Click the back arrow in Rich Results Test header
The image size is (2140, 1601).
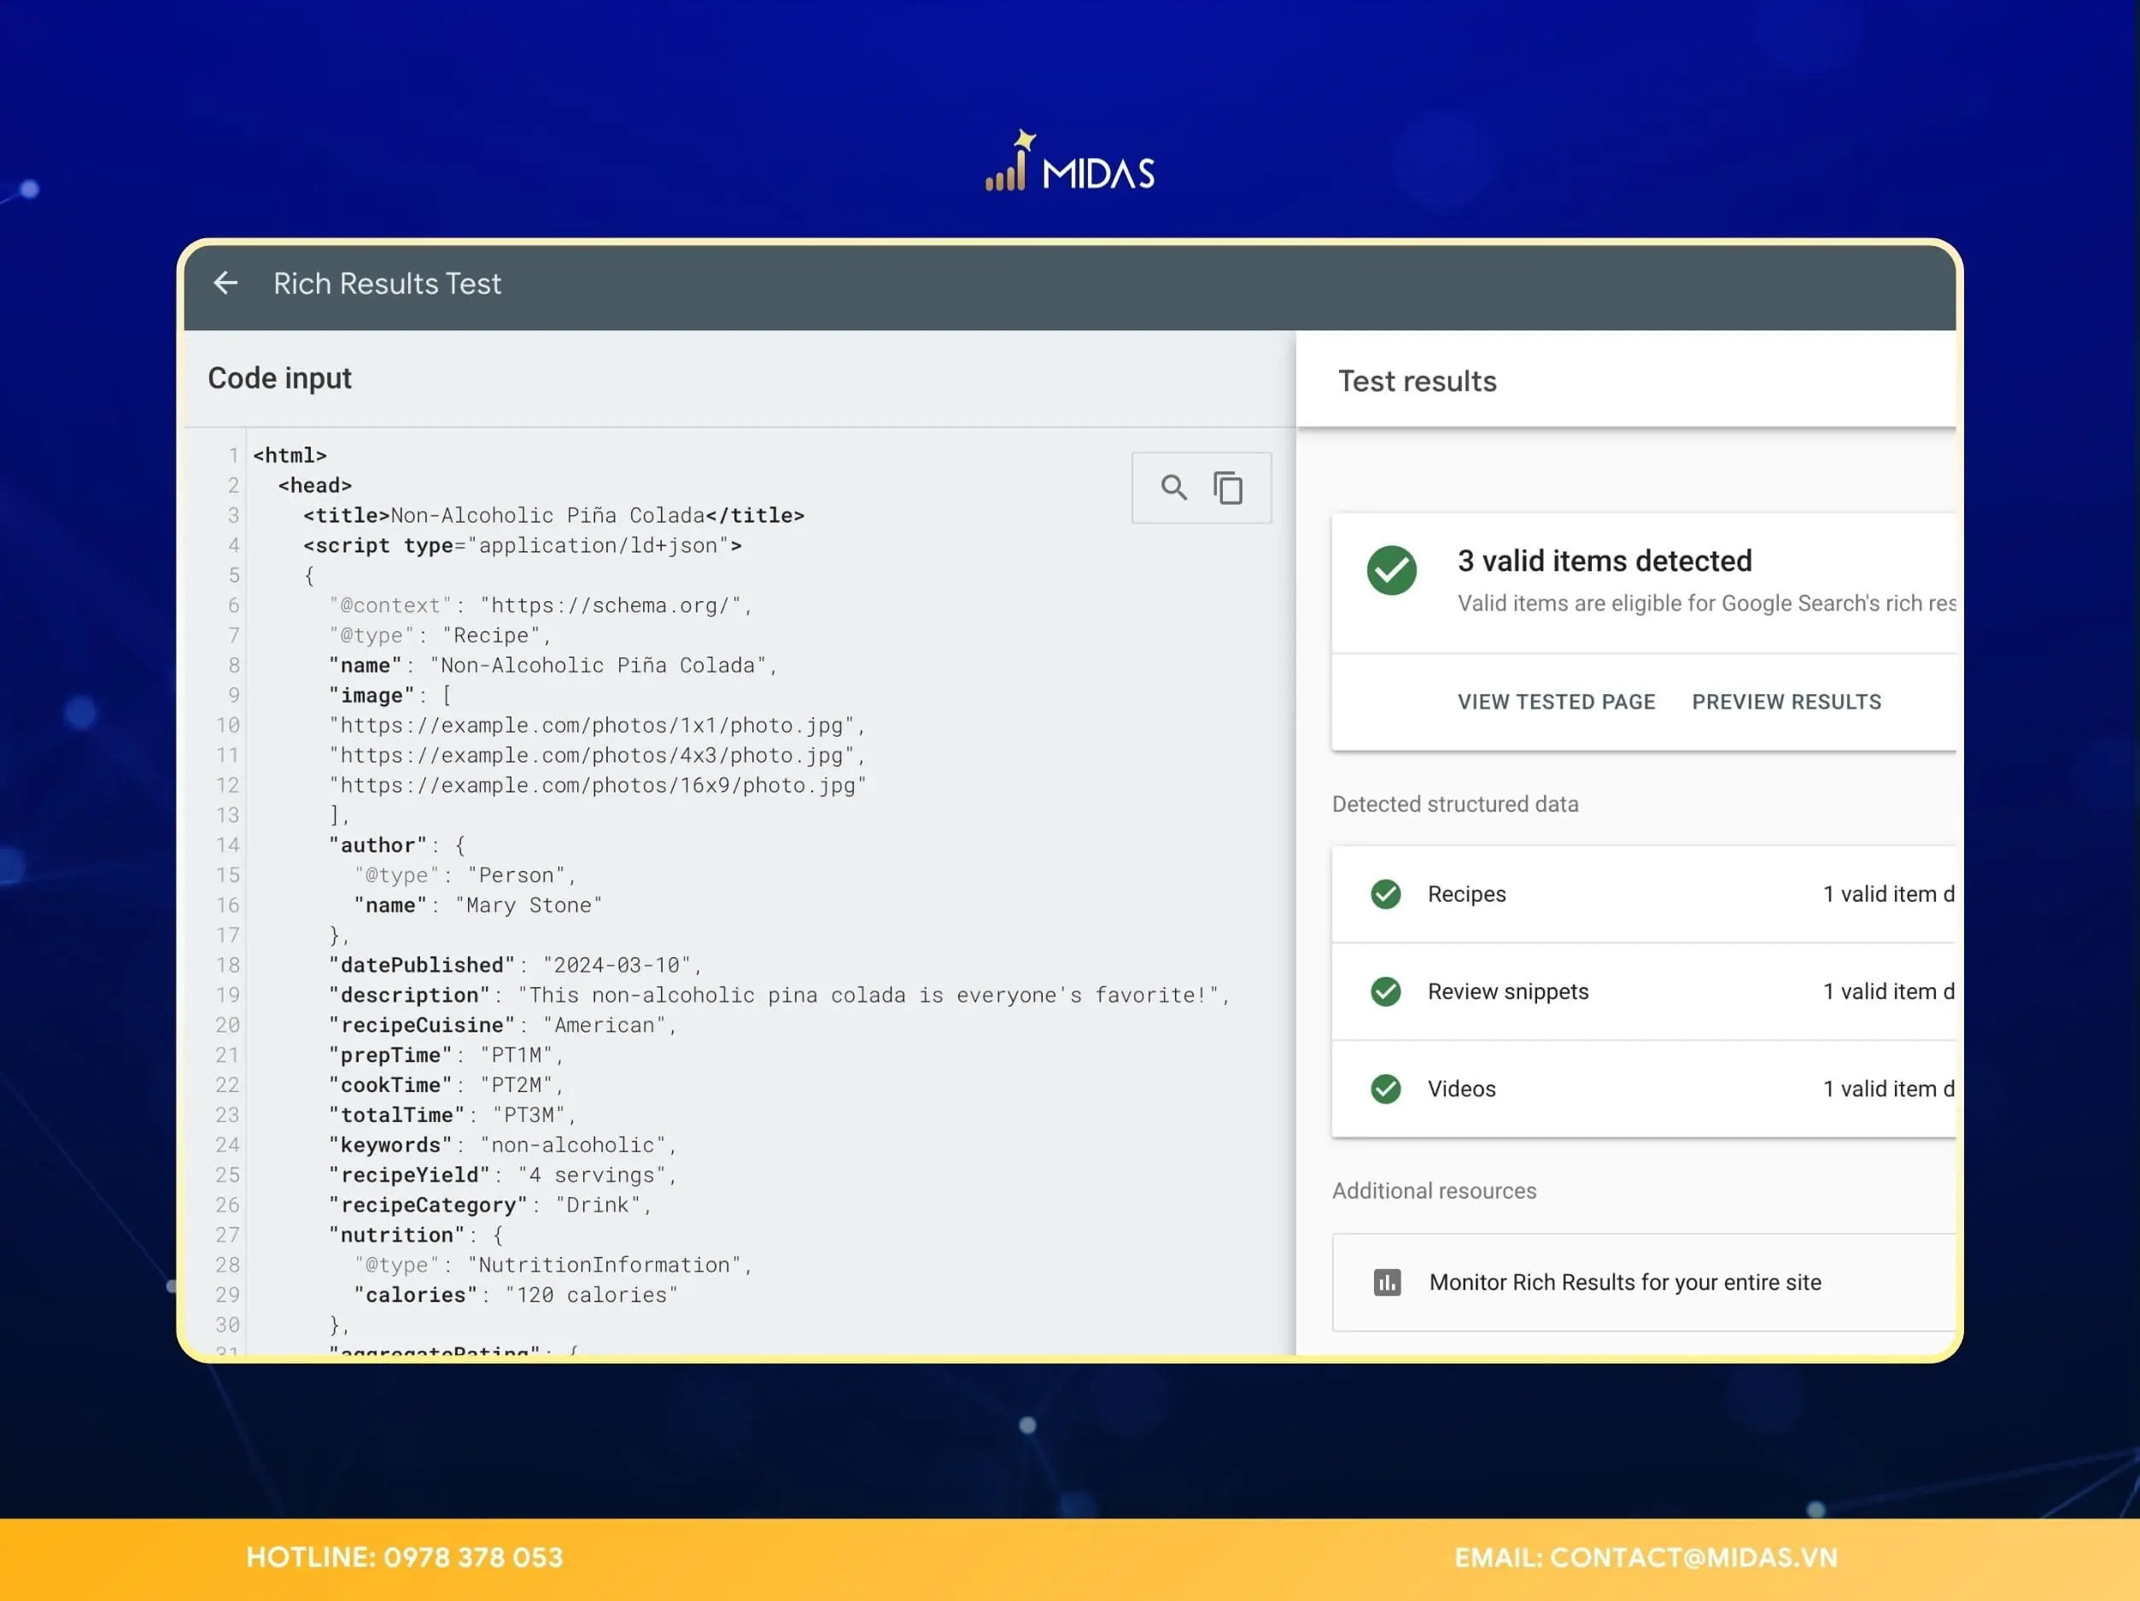(x=225, y=283)
